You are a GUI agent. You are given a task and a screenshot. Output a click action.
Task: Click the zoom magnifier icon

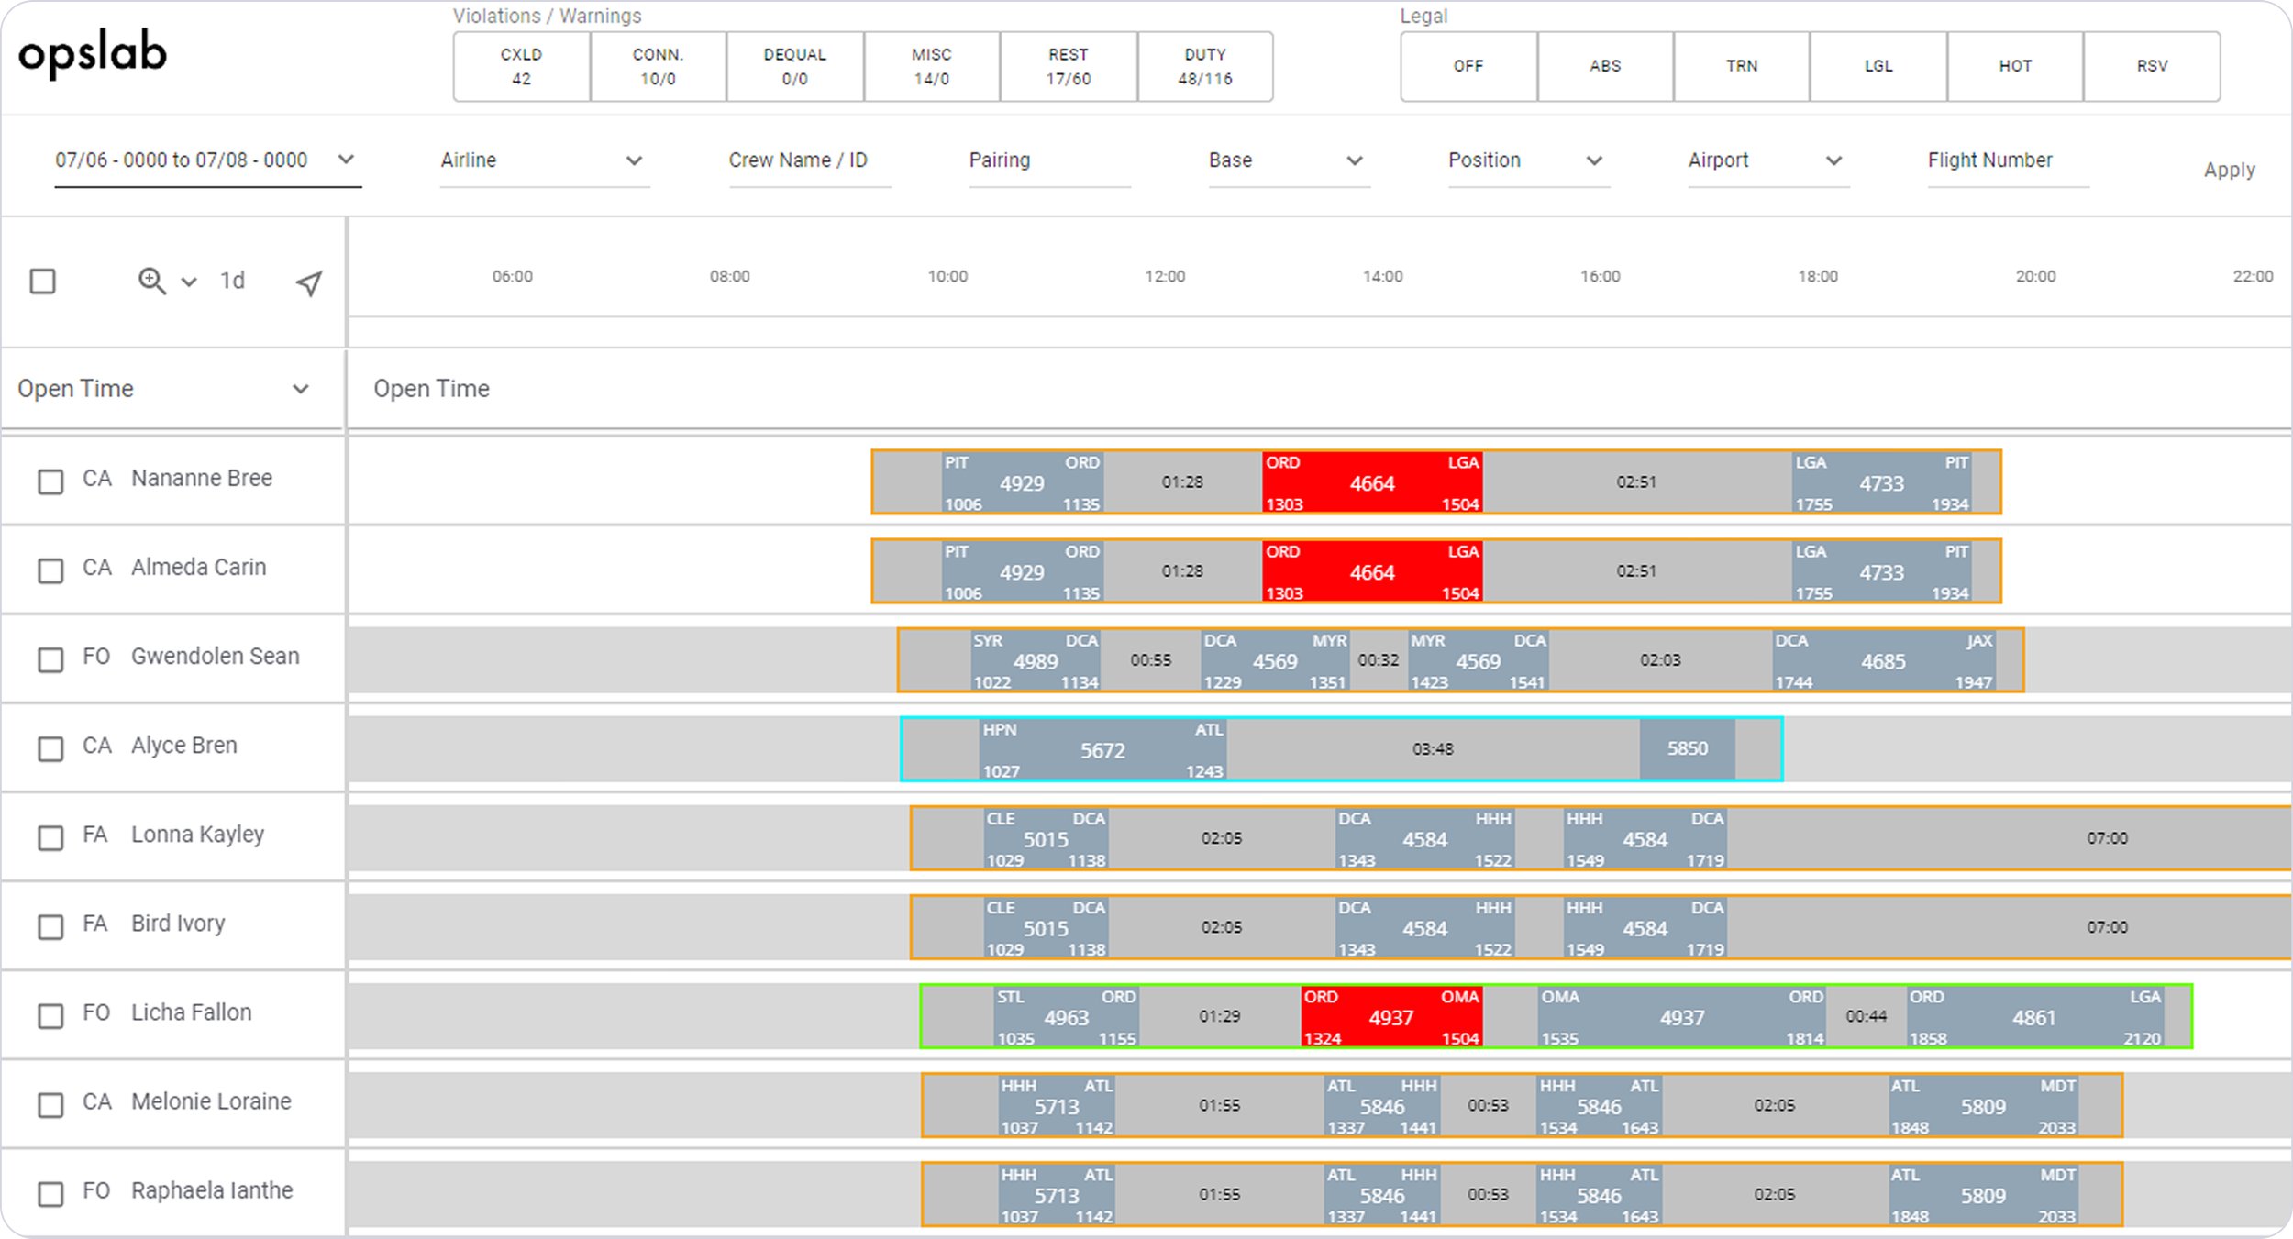[x=151, y=281]
